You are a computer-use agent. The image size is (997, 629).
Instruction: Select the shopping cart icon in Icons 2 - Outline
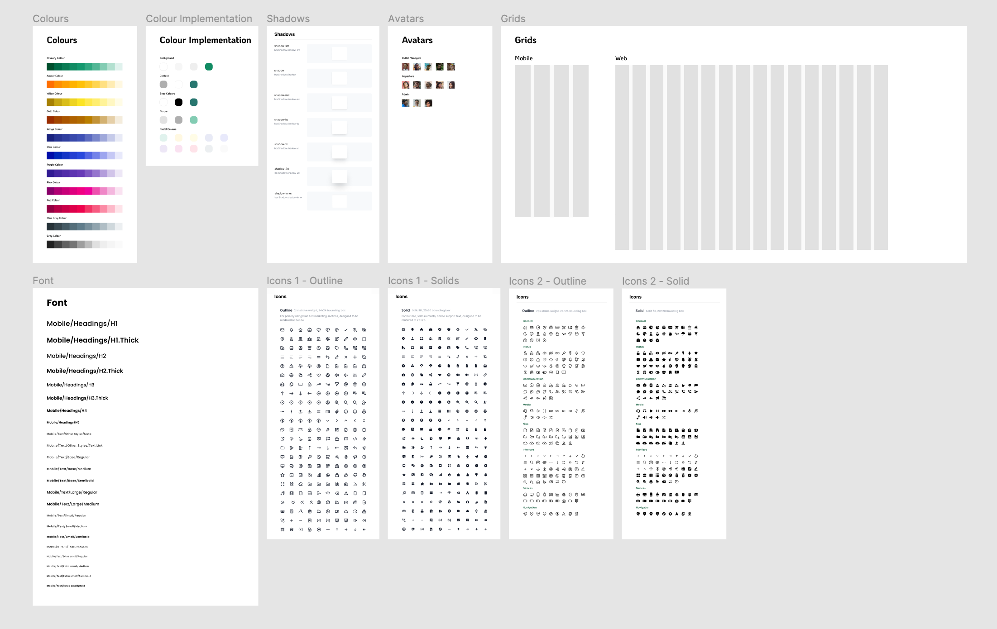click(564, 327)
